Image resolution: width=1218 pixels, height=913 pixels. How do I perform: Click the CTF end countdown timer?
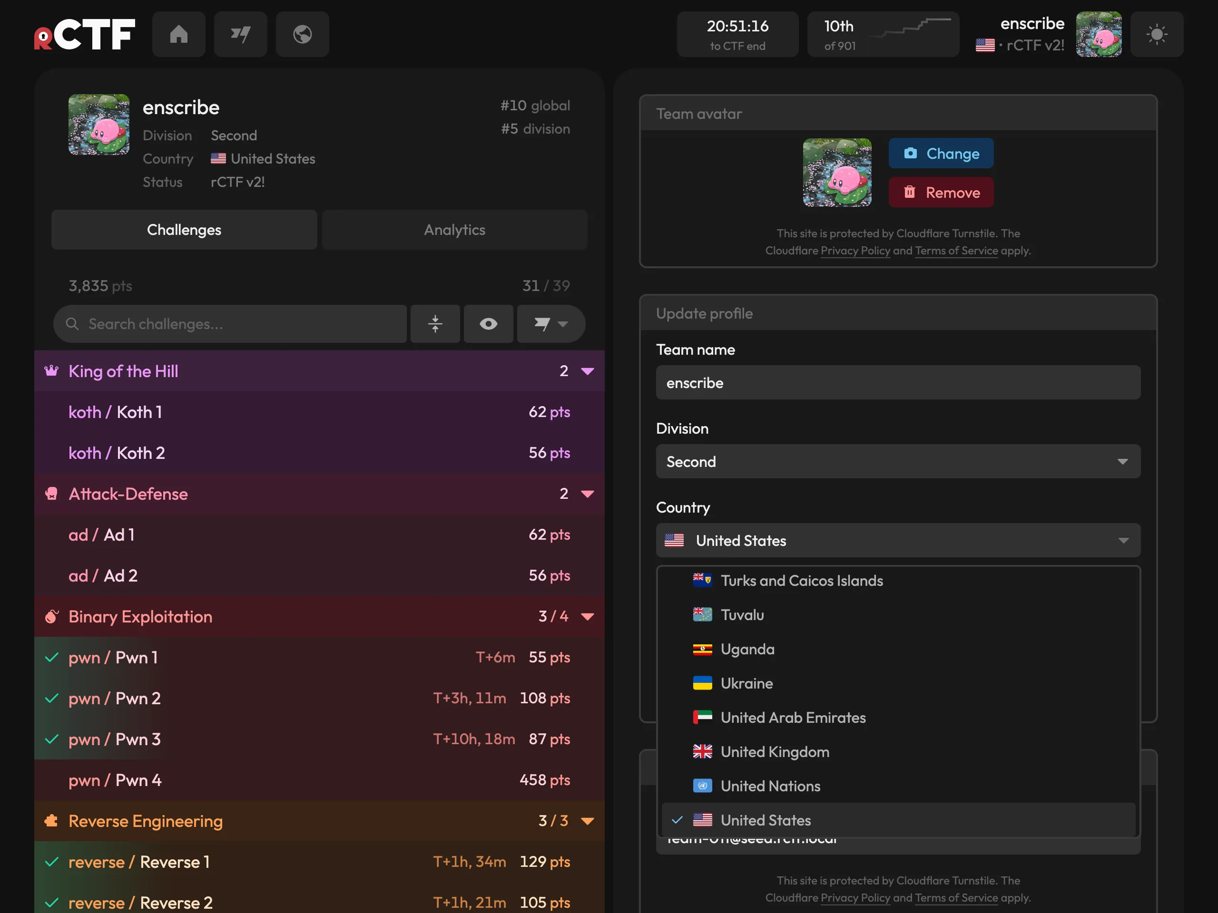(x=737, y=34)
